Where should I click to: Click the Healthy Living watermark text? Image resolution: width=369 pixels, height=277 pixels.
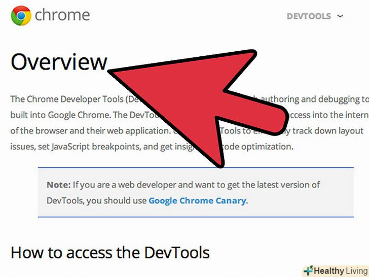point(339,270)
